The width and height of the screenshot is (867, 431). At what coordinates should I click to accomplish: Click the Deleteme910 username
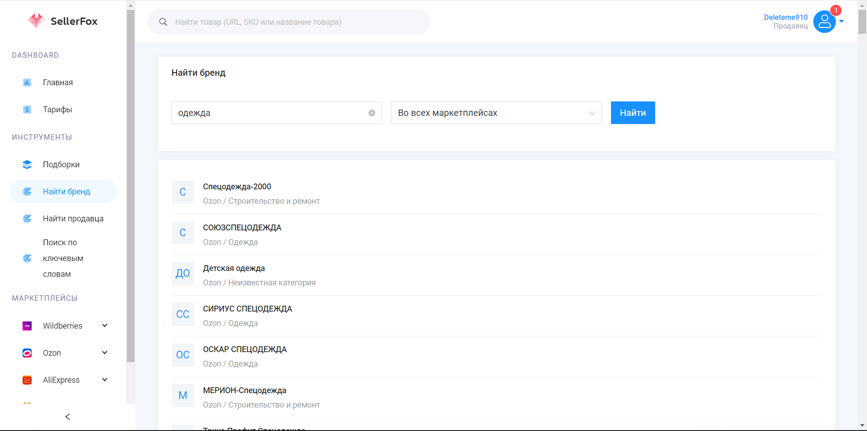[x=786, y=17]
